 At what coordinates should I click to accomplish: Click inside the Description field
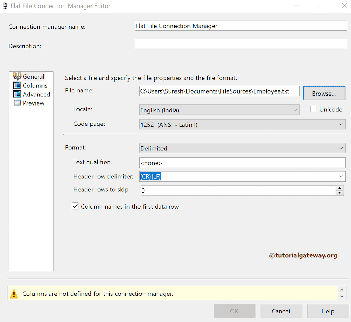point(240,44)
